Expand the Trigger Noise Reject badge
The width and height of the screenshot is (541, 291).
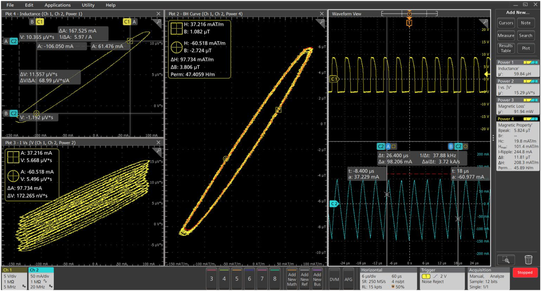click(442, 279)
